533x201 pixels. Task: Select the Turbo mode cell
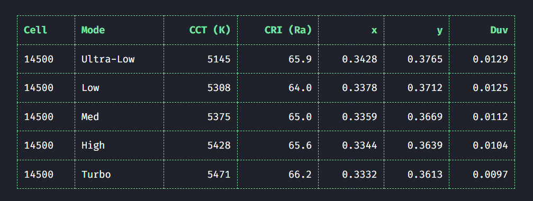pyautogui.click(x=96, y=175)
